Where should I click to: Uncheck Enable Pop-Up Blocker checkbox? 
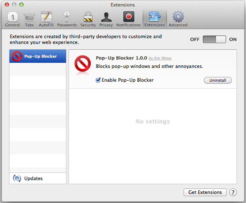point(98,80)
